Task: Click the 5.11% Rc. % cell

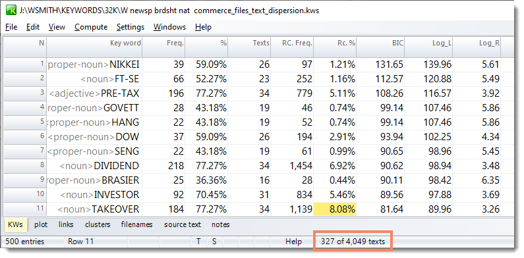Action: tap(335, 93)
